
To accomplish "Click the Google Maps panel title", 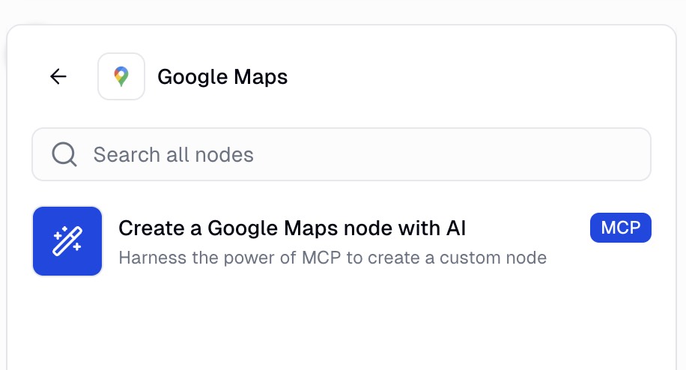I will click(222, 76).
